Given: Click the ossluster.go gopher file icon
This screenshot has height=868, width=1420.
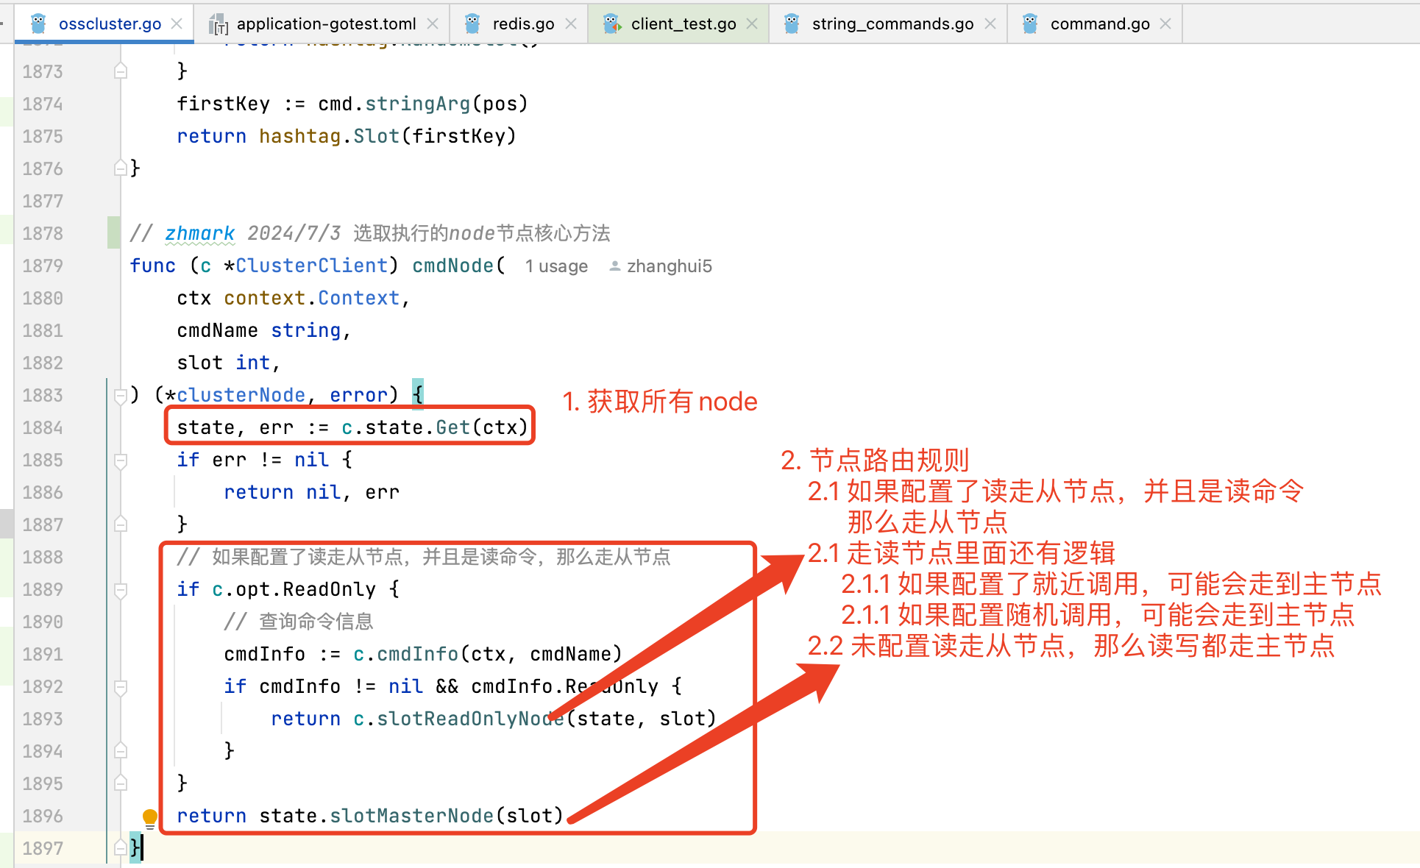Looking at the screenshot, I should 38,24.
